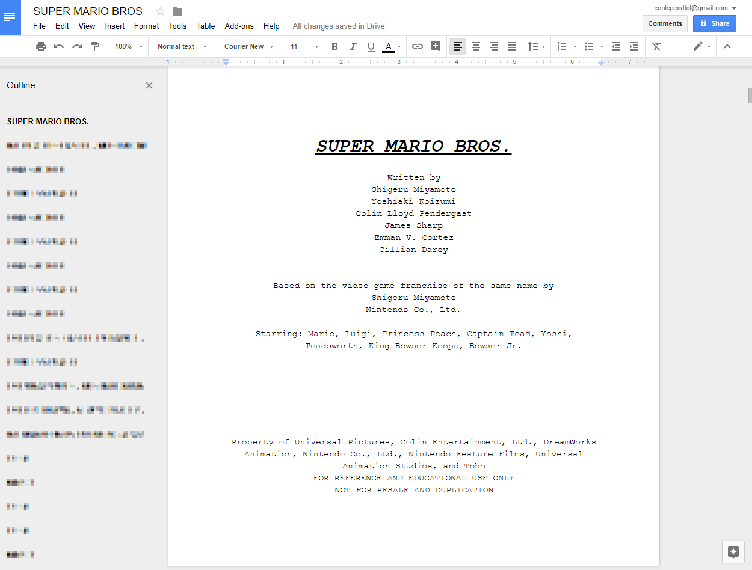Open numbered list style dropdown arrow

[x=575, y=46]
